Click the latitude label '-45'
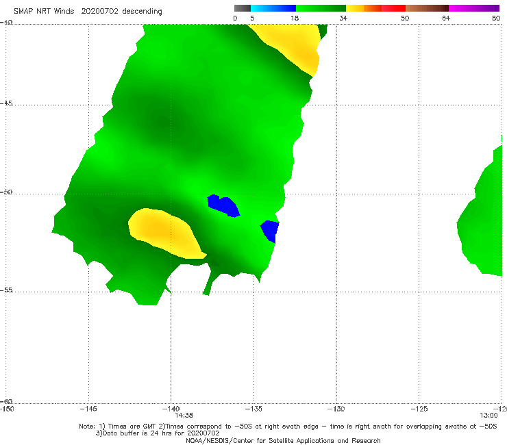507x445 pixels. [x=6, y=103]
